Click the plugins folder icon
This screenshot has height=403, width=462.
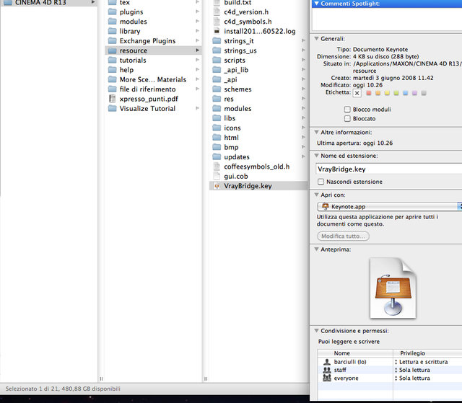[x=113, y=12]
